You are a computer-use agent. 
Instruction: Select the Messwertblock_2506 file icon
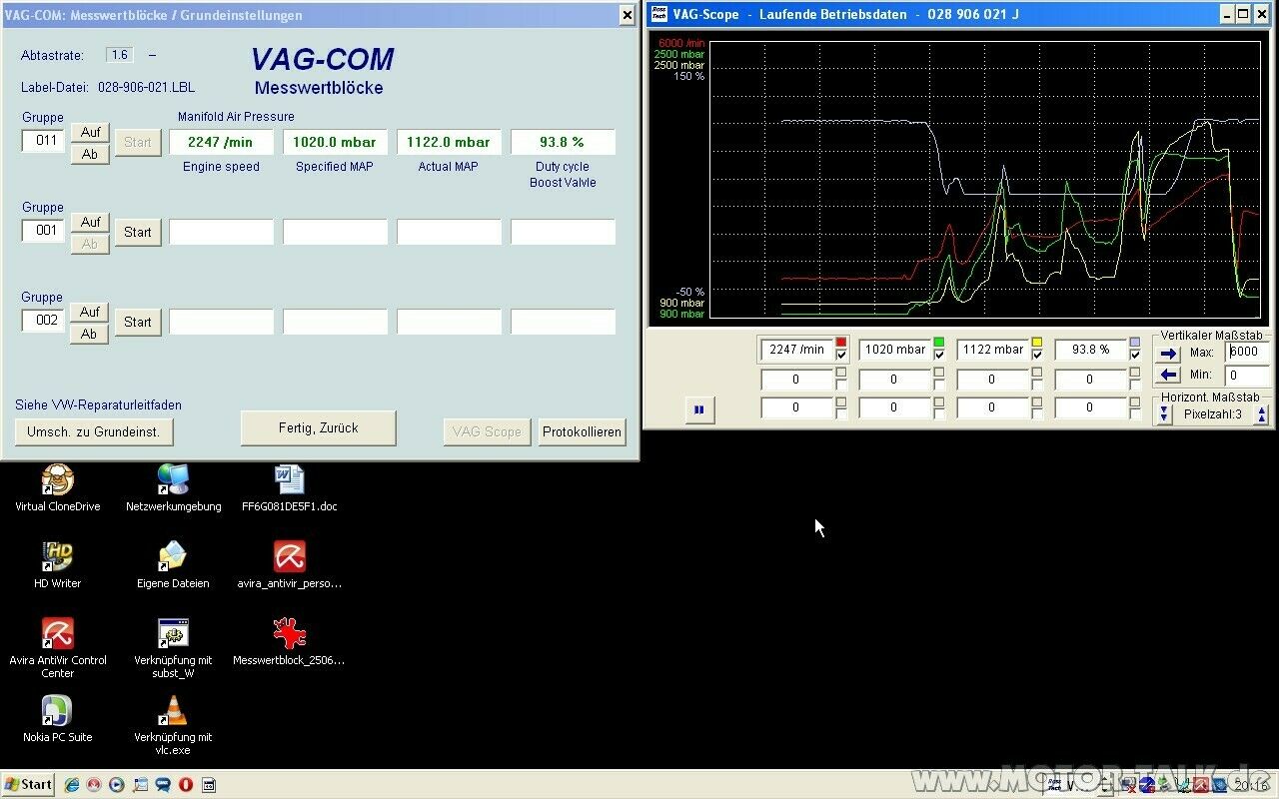pos(289,634)
